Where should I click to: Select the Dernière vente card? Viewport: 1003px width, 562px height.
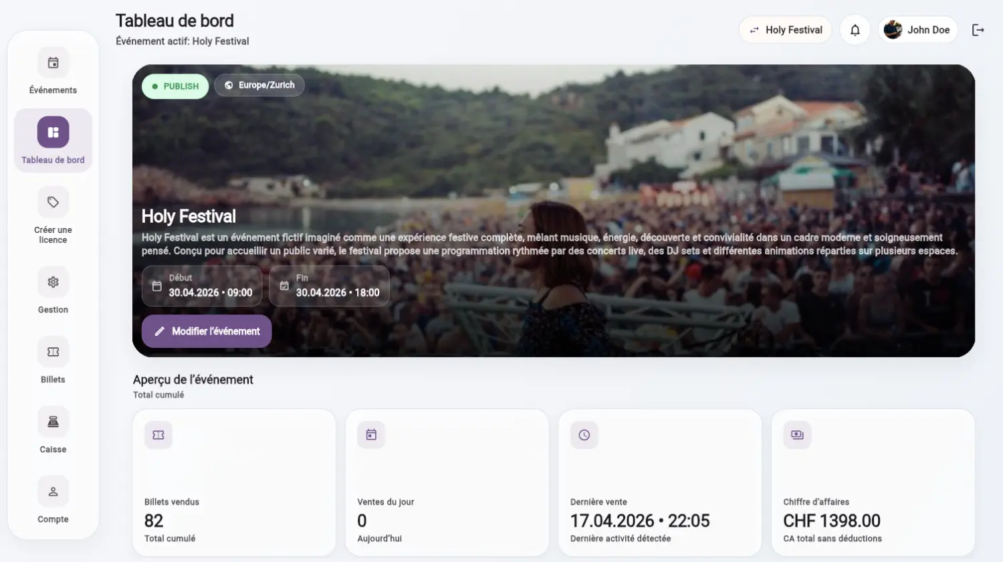(x=660, y=482)
